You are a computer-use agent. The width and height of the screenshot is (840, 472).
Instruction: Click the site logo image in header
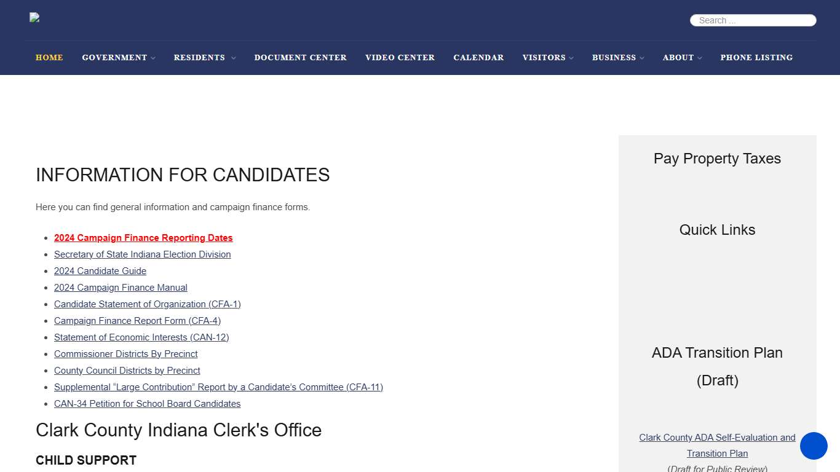click(34, 18)
